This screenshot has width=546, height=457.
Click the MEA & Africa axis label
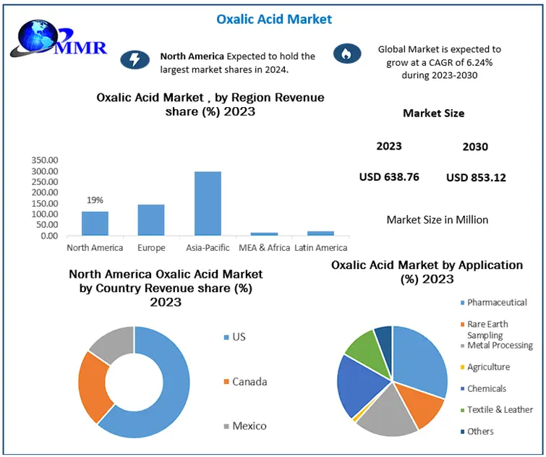tap(264, 248)
